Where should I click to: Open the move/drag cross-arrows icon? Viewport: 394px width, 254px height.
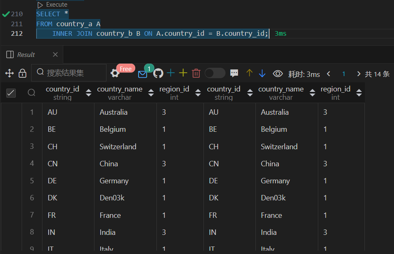[10, 73]
